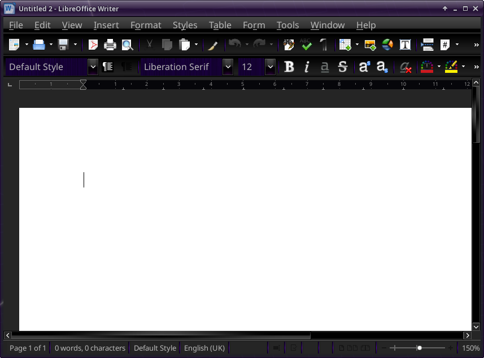Insert a text box (T icon)
This screenshot has height=358, width=484.
point(405,45)
